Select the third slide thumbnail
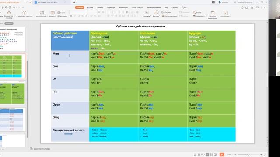 [x=13, y=92]
